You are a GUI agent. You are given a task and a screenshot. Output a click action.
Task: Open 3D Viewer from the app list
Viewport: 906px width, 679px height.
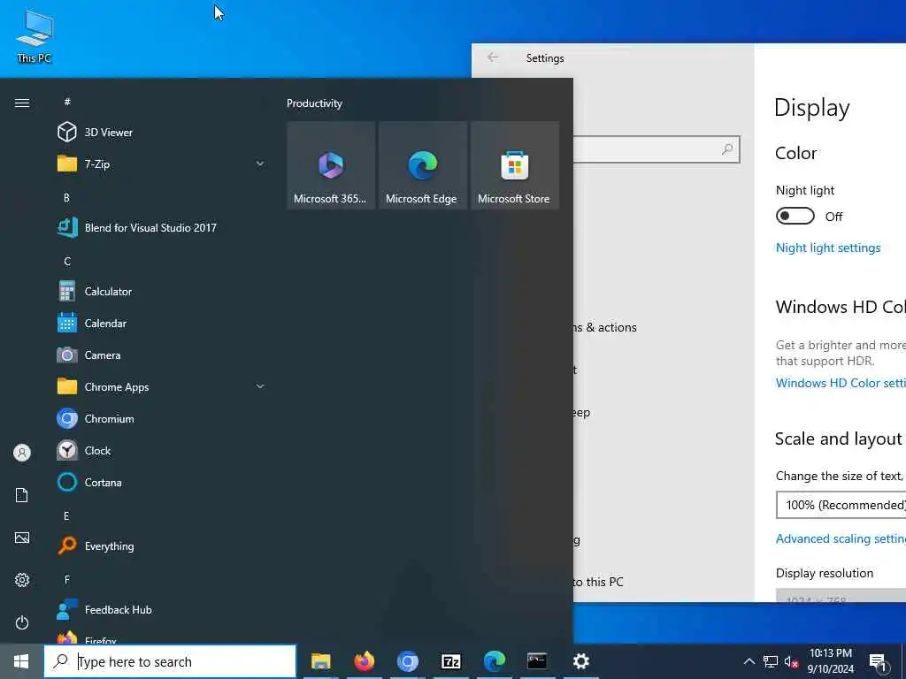(162, 133)
